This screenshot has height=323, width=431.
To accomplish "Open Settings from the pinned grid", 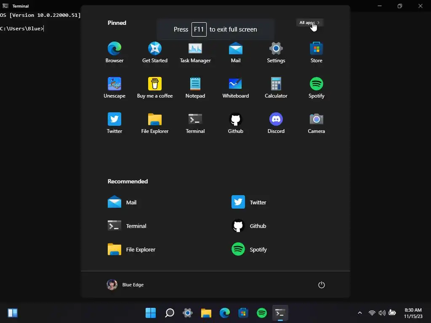I will click(x=276, y=53).
